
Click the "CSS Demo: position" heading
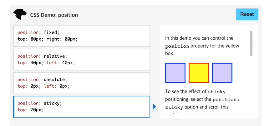pos(54,15)
